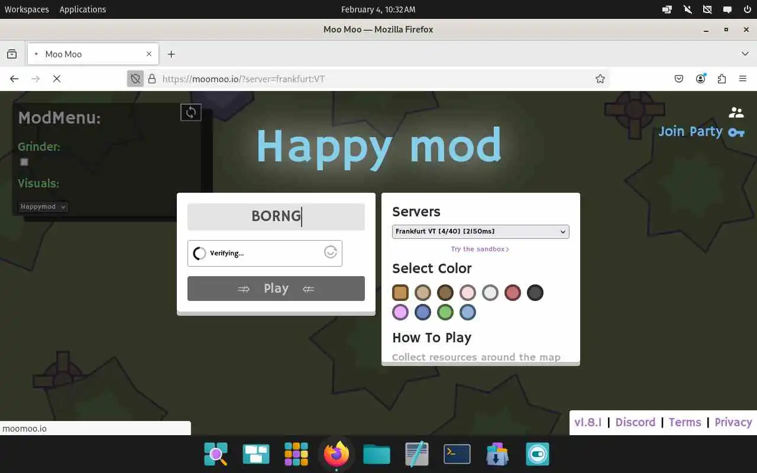Click the party people icon
Viewport: 757px width, 473px height.
(x=736, y=112)
